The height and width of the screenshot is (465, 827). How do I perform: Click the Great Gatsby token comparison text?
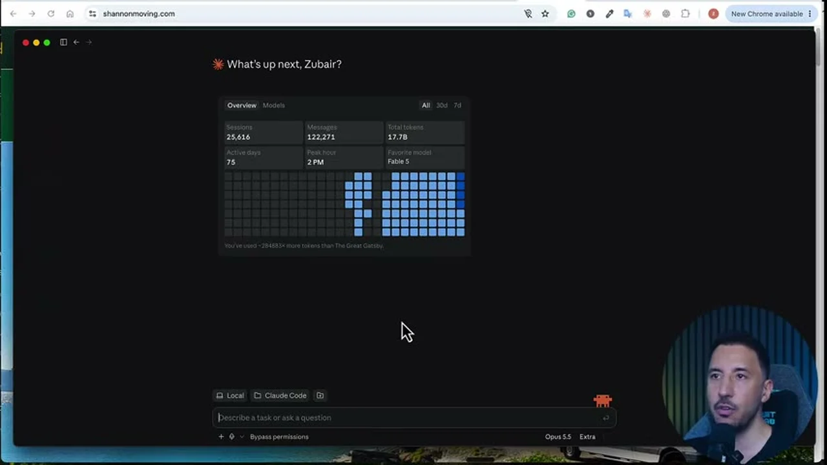click(x=304, y=245)
